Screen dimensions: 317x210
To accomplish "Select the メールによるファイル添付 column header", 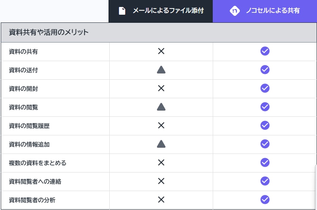I will point(168,11).
